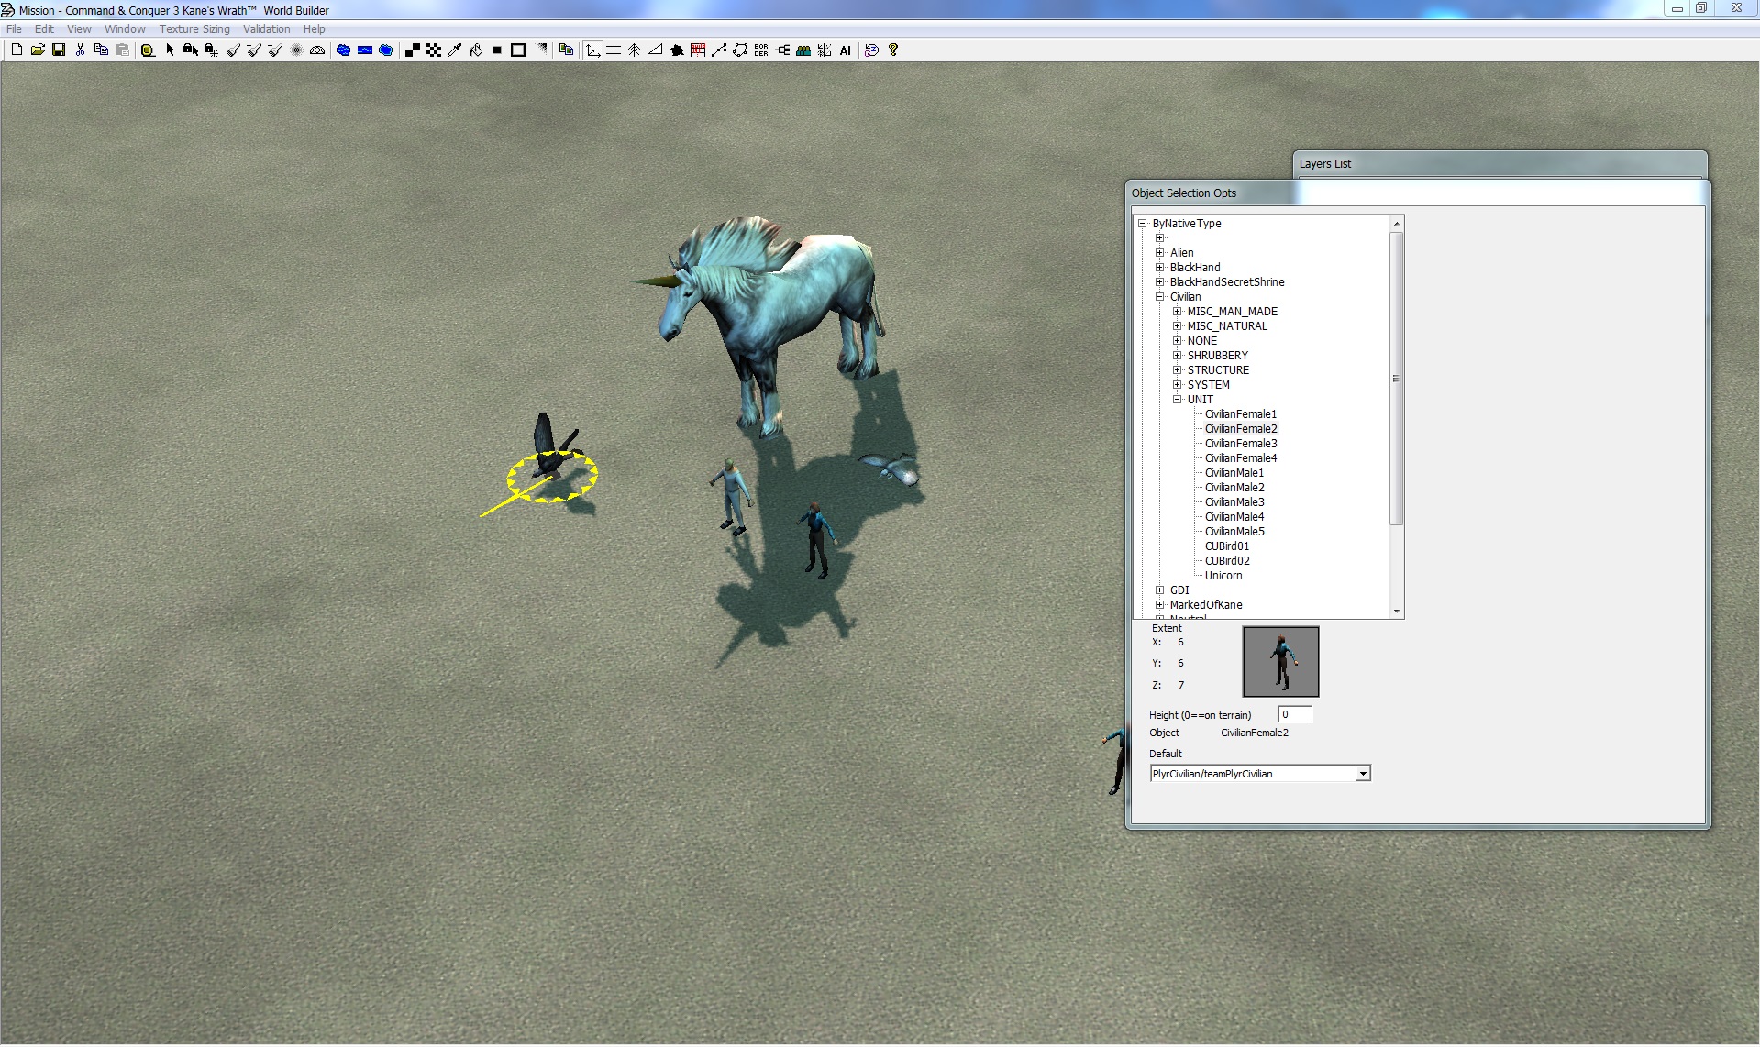Viewport: 1760px width, 1047px height.
Task: Select the road lines tool
Action: pyautogui.click(x=614, y=50)
